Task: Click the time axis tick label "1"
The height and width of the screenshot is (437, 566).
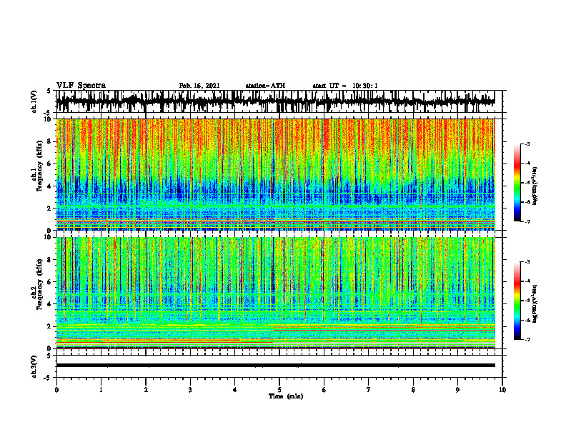Action: coord(101,390)
